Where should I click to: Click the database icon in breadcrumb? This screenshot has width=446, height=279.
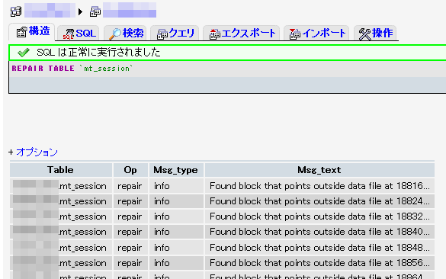click(x=95, y=11)
